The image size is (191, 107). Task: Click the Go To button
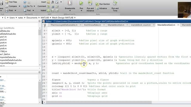(28, 6)
